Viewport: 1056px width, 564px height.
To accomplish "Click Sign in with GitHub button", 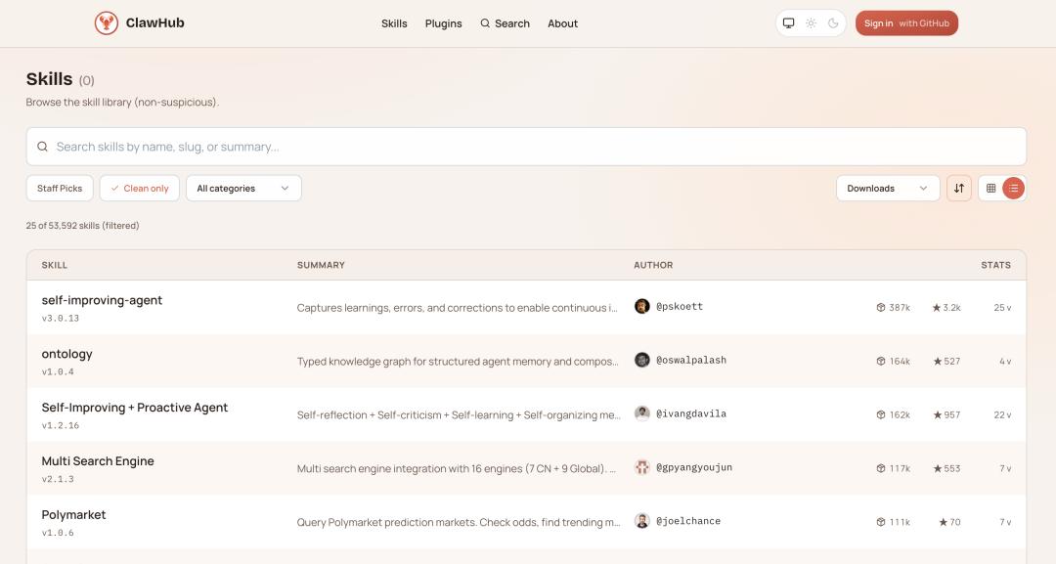I will point(906,23).
